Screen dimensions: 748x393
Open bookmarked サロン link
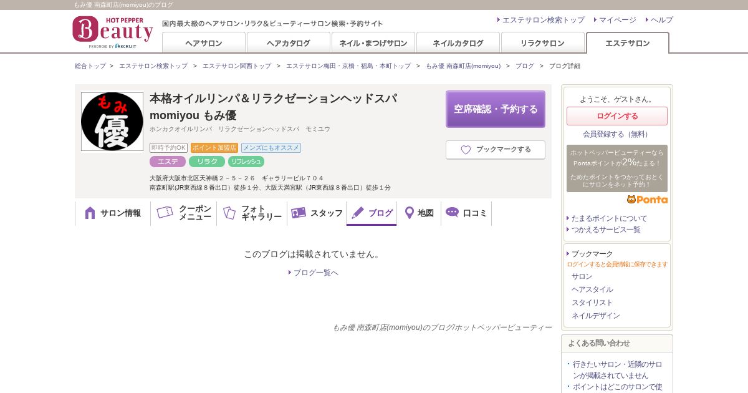(x=582, y=276)
